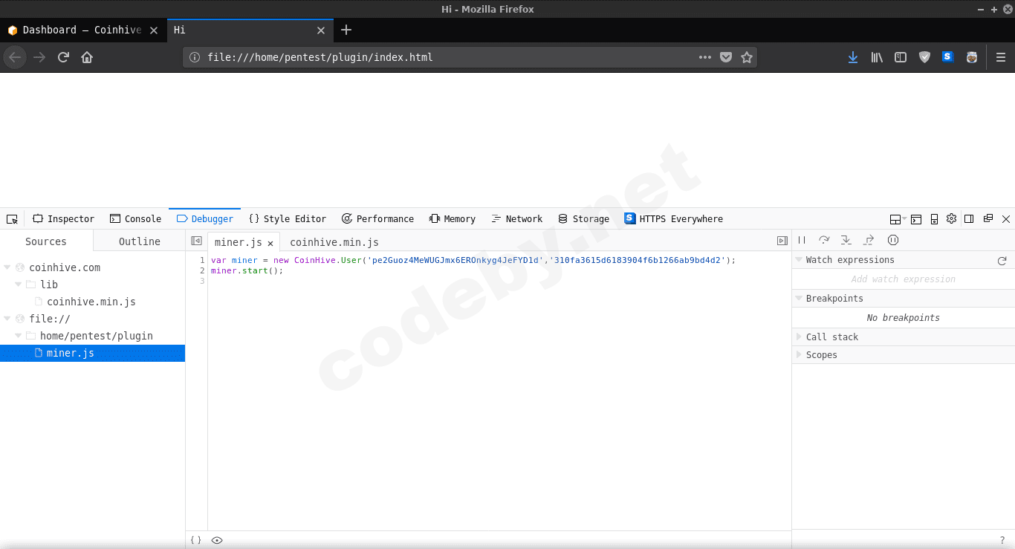The height and width of the screenshot is (549, 1015).
Task: Collapse the coinhive.com tree node
Action: tap(7, 267)
